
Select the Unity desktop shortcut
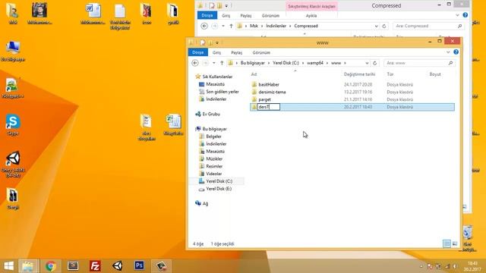click(x=13, y=165)
